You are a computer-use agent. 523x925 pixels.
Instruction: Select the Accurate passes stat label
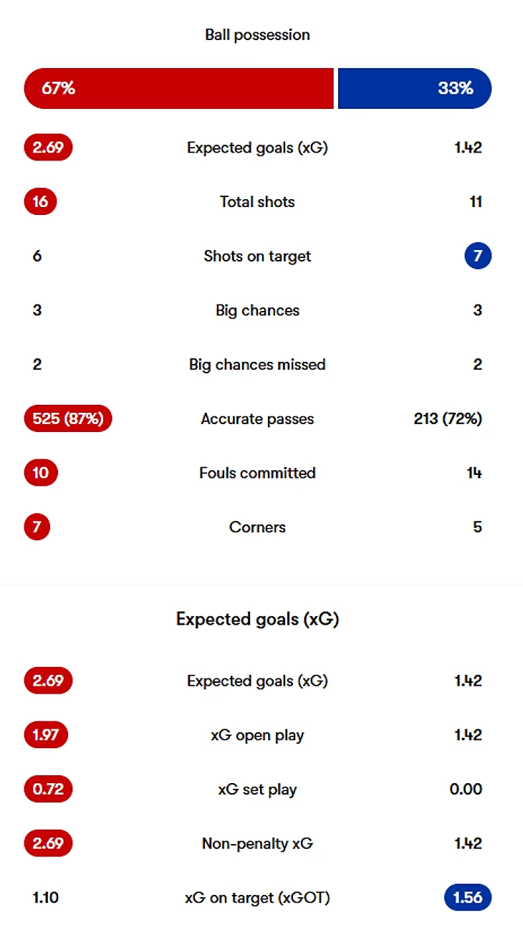tap(257, 419)
